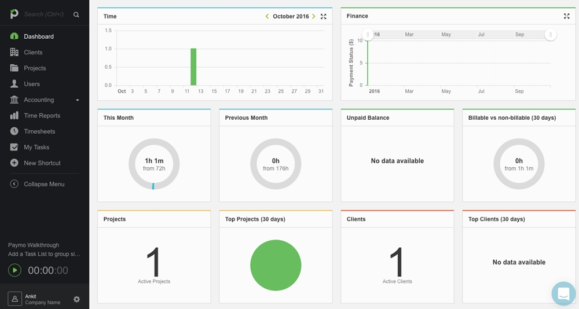Viewport: 579px width, 309px height.
Task: Start the timer with play button
Action: click(x=14, y=270)
